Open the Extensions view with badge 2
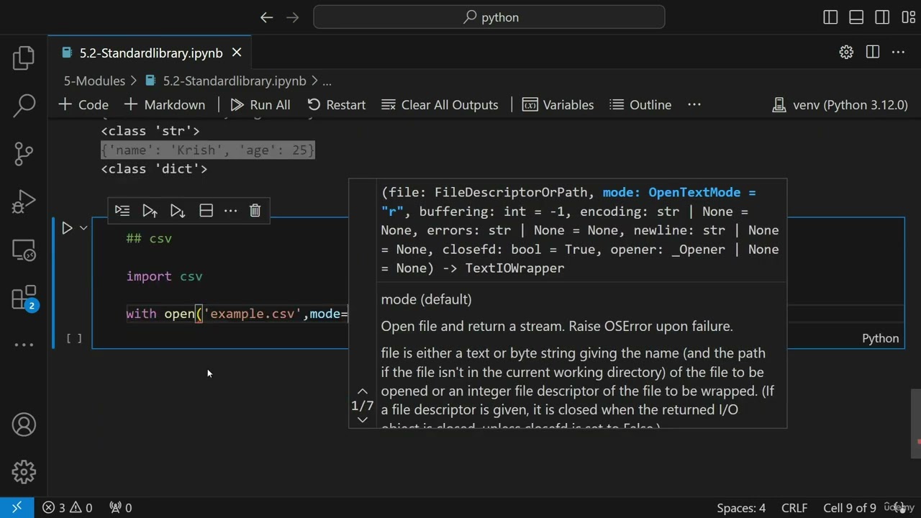 (24, 298)
